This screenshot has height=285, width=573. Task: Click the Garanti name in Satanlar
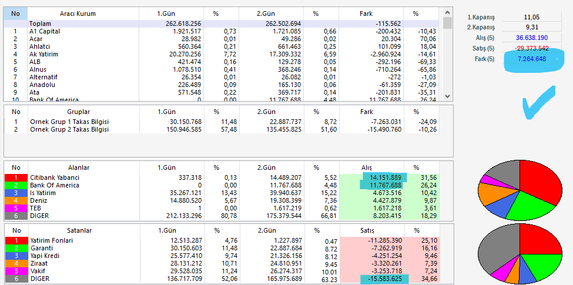(41, 248)
